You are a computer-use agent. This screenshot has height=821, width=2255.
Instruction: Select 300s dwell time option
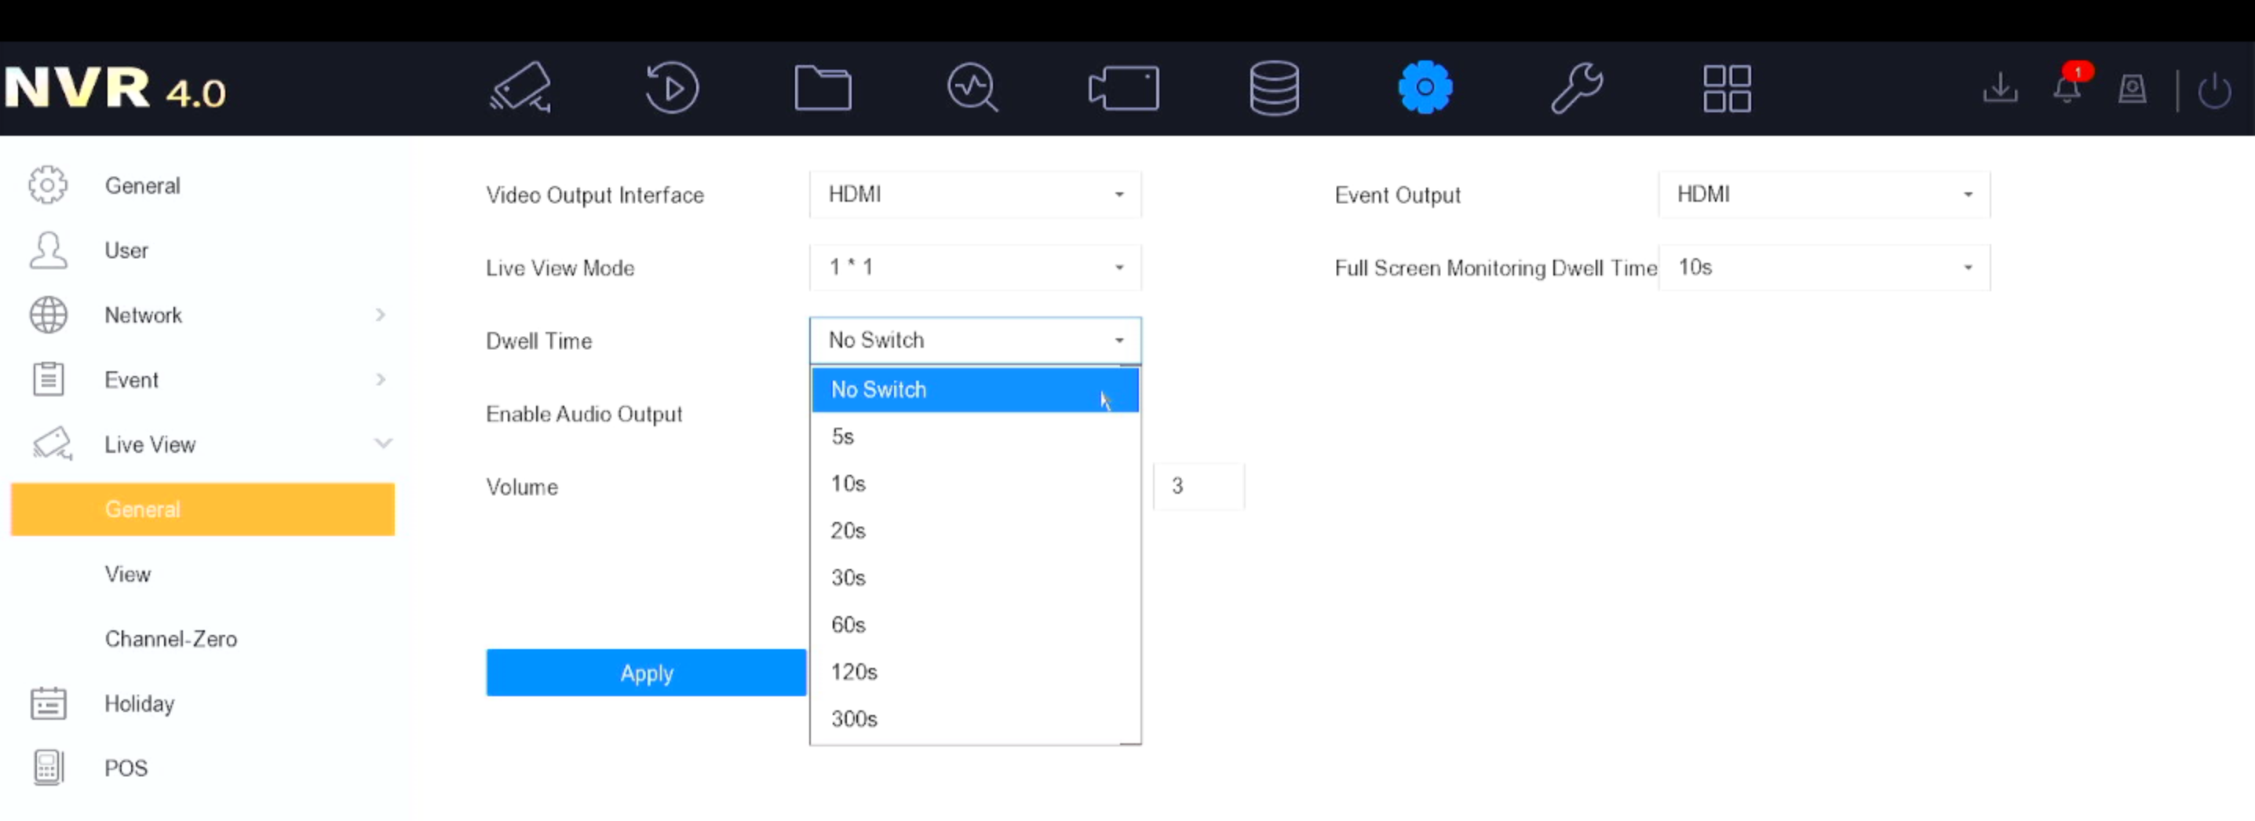[855, 719]
